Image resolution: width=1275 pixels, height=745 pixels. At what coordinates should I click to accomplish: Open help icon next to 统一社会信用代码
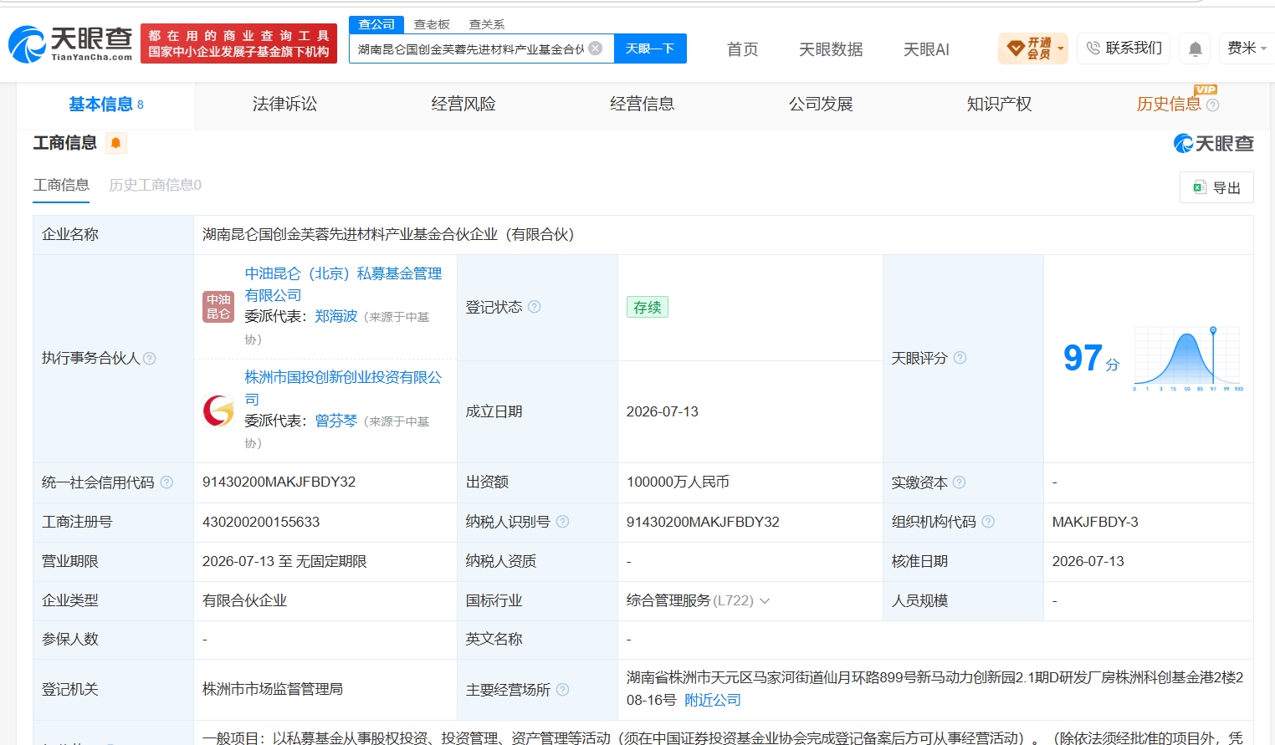tap(166, 482)
